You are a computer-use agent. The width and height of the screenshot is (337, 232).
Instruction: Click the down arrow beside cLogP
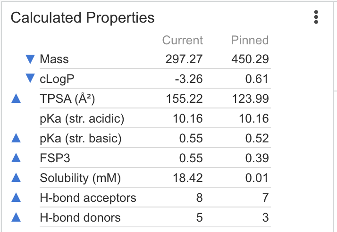(31, 79)
